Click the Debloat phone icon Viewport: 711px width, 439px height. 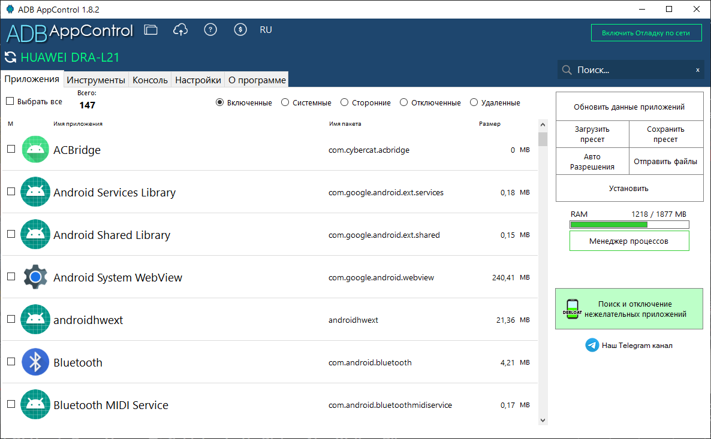(x=573, y=309)
